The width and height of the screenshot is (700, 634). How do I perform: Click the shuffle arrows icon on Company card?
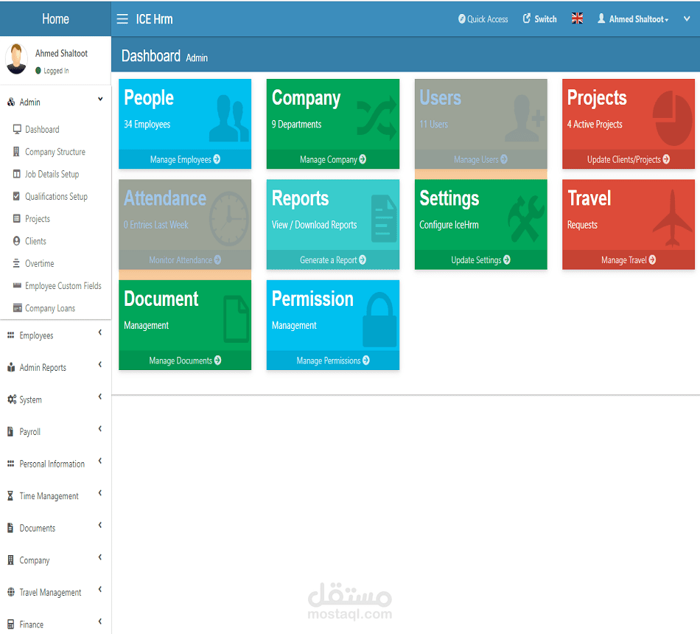pyautogui.click(x=377, y=117)
